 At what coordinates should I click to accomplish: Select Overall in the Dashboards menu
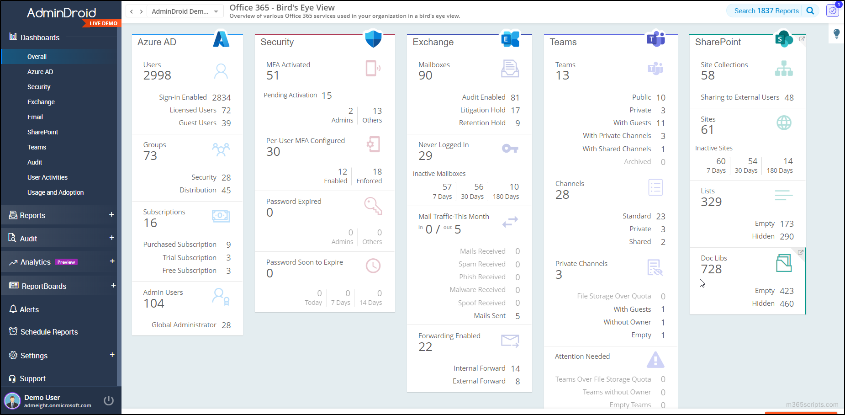[x=37, y=56]
